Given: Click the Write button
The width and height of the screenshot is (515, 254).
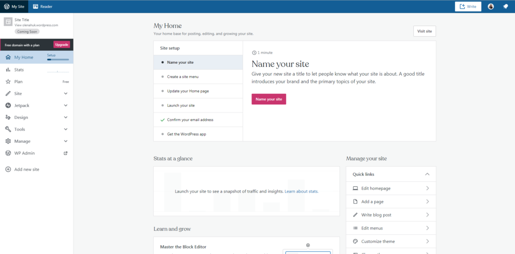Looking at the screenshot, I should 468,7.
